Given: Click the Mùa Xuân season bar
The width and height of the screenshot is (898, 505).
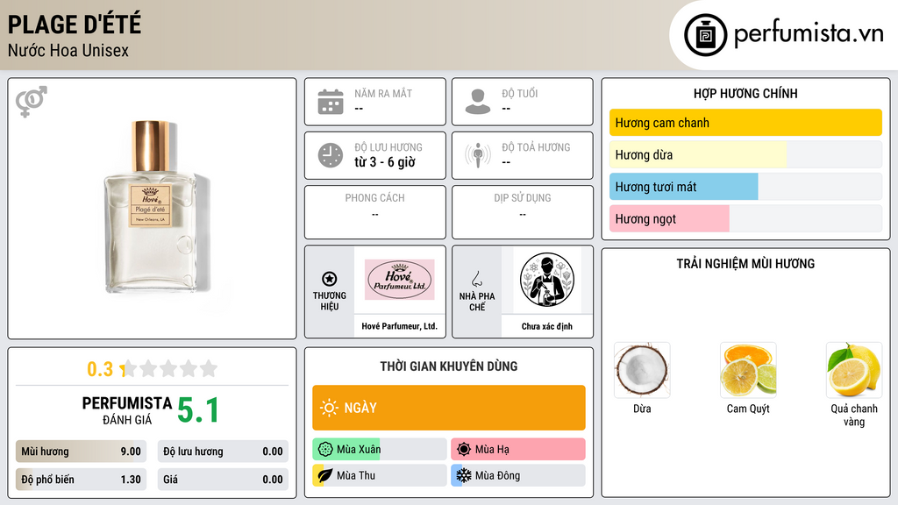Looking at the screenshot, I should 379,450.
